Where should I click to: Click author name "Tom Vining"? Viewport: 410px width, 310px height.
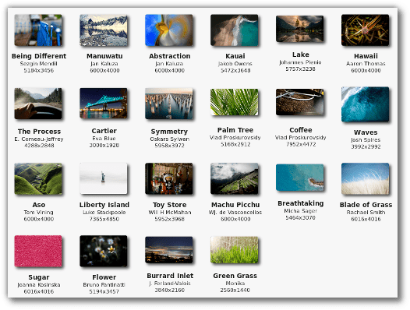coord(38,213)
